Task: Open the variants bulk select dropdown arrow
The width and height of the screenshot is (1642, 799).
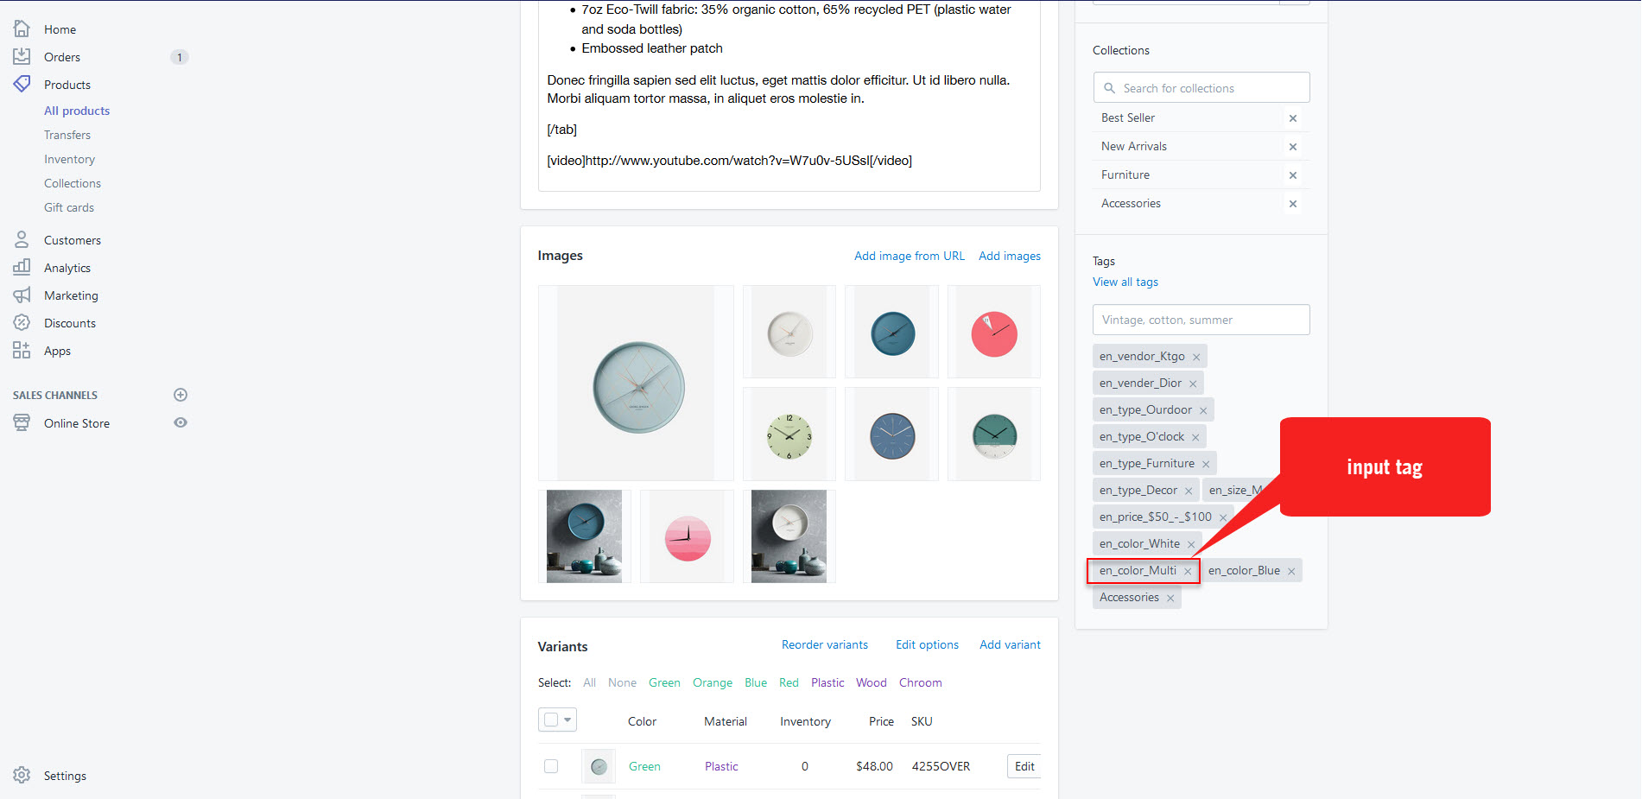Action: tap(567, 720)
